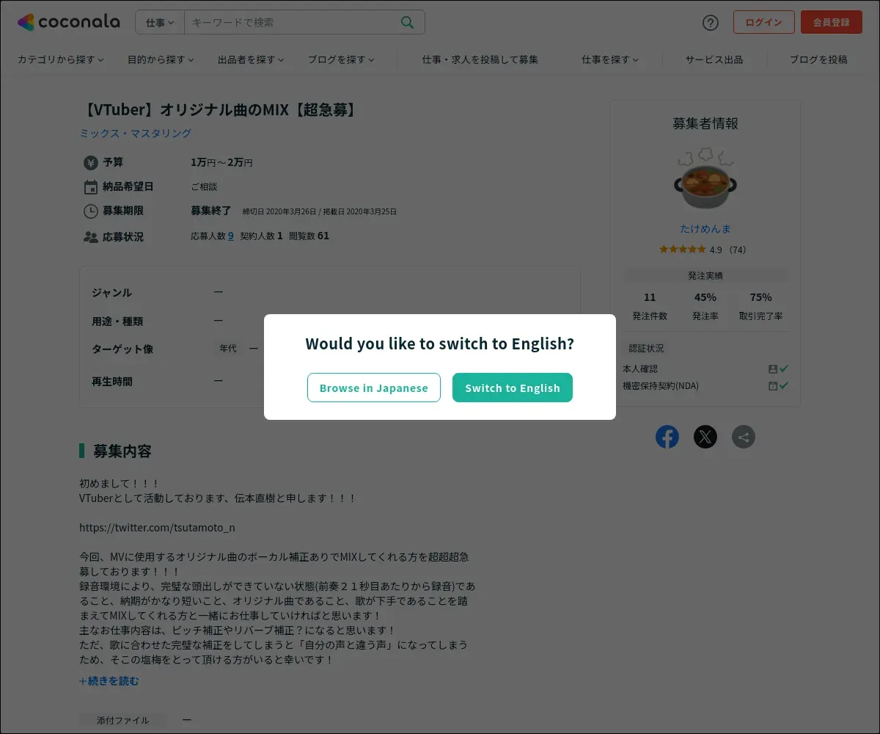Choose Browse in Japanese
The height and width of the screenshot is (734, 880).
coord(374,388)
